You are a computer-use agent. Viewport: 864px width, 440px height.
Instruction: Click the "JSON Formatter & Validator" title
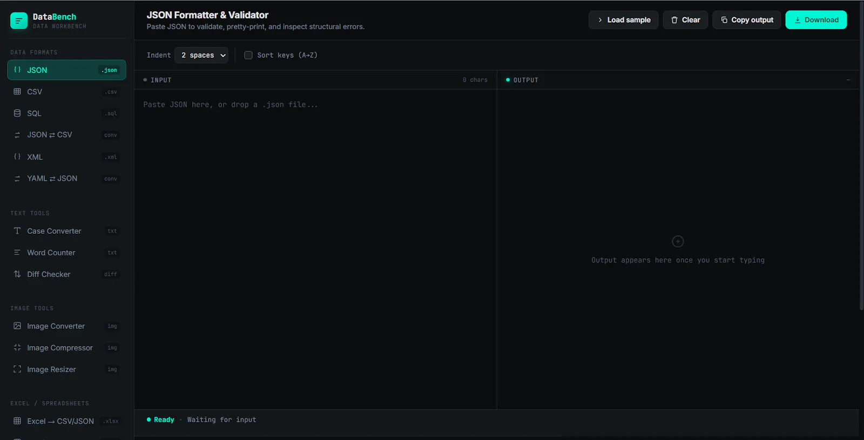[207, 15]
